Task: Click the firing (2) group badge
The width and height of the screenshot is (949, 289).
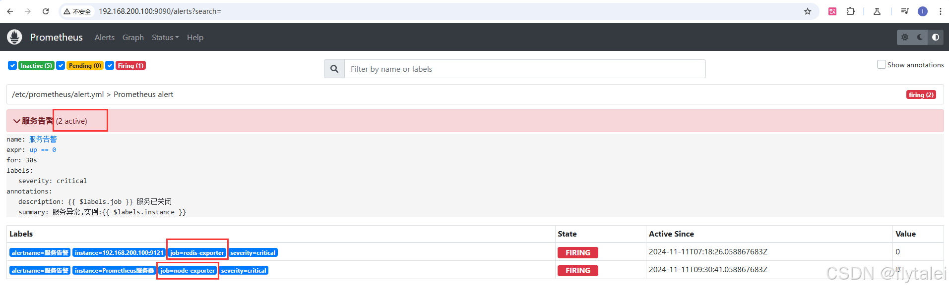Action: [x=921, y=95]
